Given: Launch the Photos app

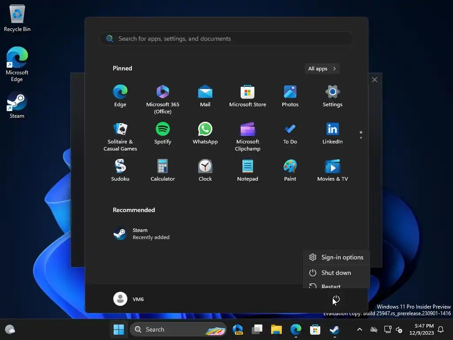Looking at the screenshot, I should coord(290,96).
